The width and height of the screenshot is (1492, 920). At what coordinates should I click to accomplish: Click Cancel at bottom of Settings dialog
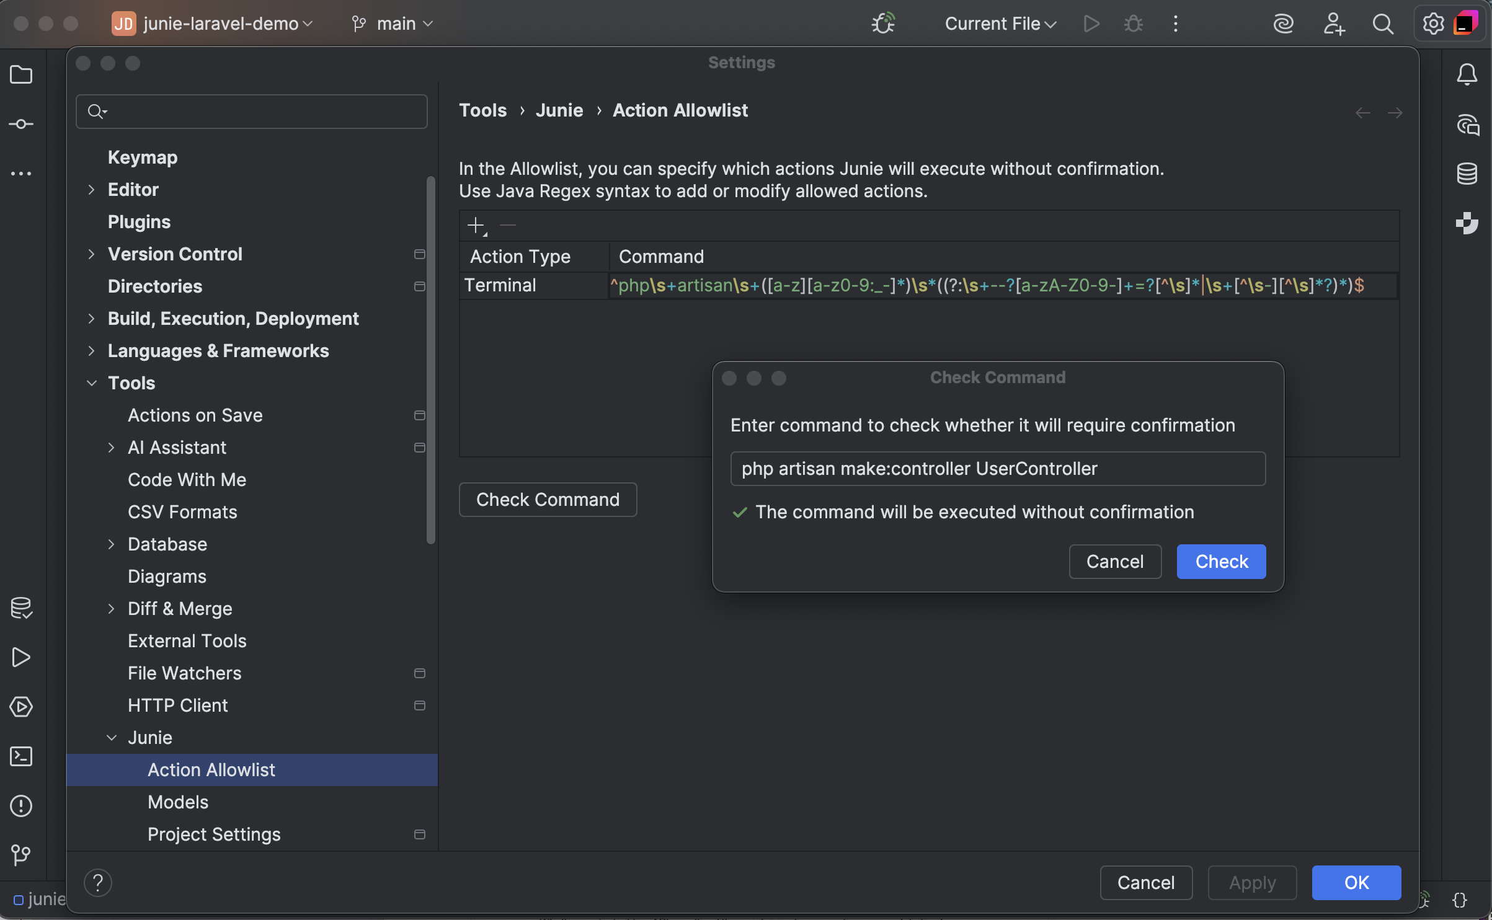(x=1146, y=883)
